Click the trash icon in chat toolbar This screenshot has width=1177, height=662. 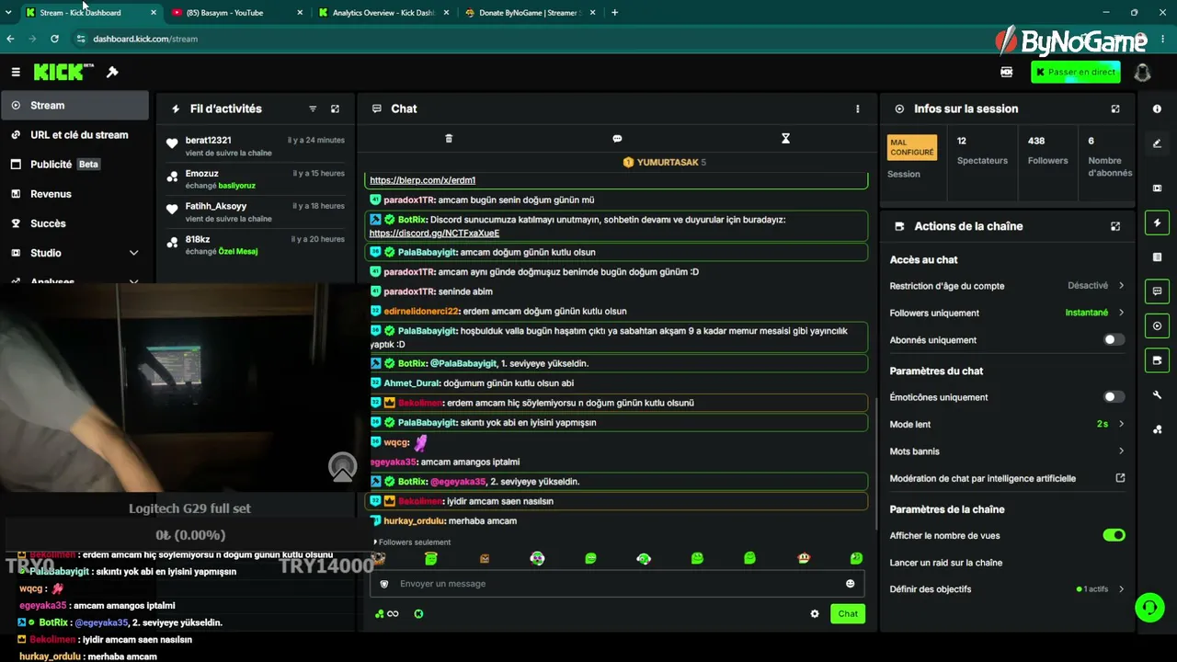(449, 138)
